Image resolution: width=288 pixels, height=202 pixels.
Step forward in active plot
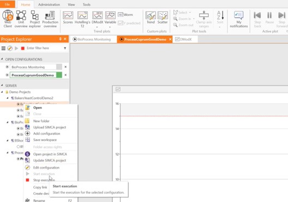pyautogui.click(x=282, y=19)
